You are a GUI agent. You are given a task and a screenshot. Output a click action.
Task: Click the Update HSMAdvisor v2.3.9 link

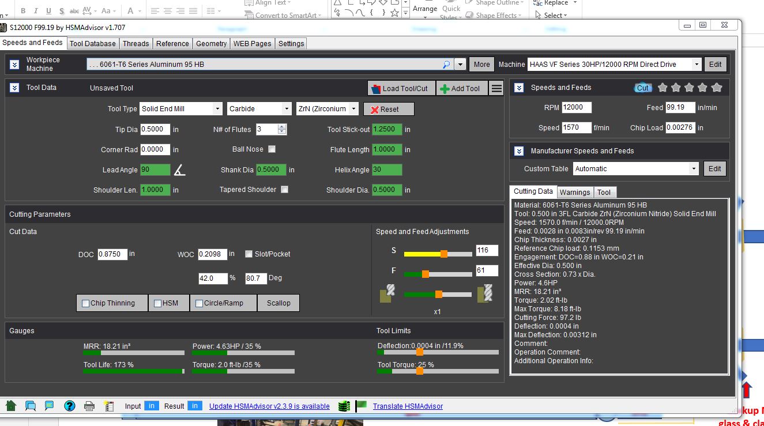[269, 406]
